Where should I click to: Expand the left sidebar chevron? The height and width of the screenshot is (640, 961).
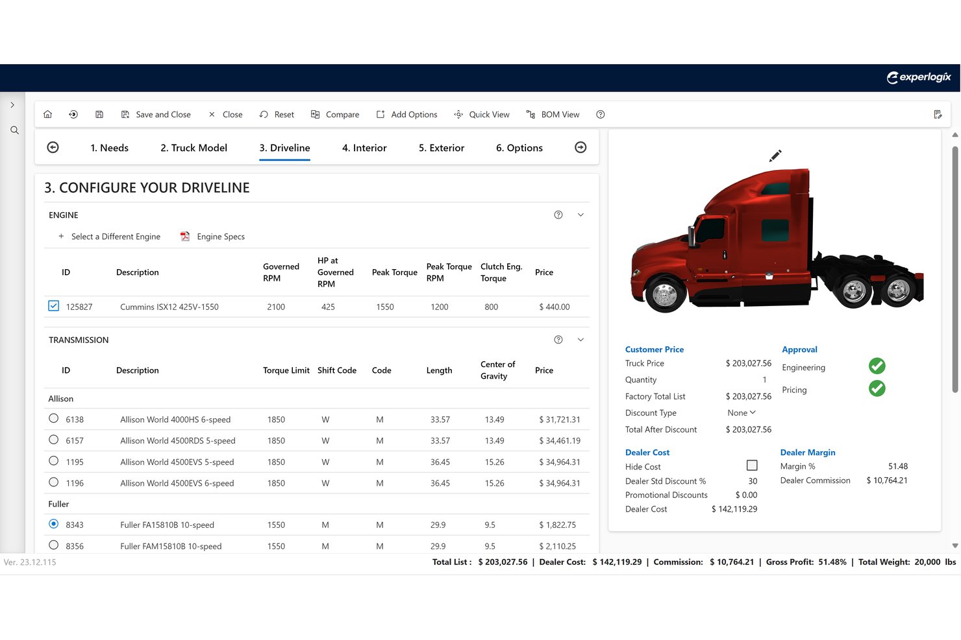12,105
